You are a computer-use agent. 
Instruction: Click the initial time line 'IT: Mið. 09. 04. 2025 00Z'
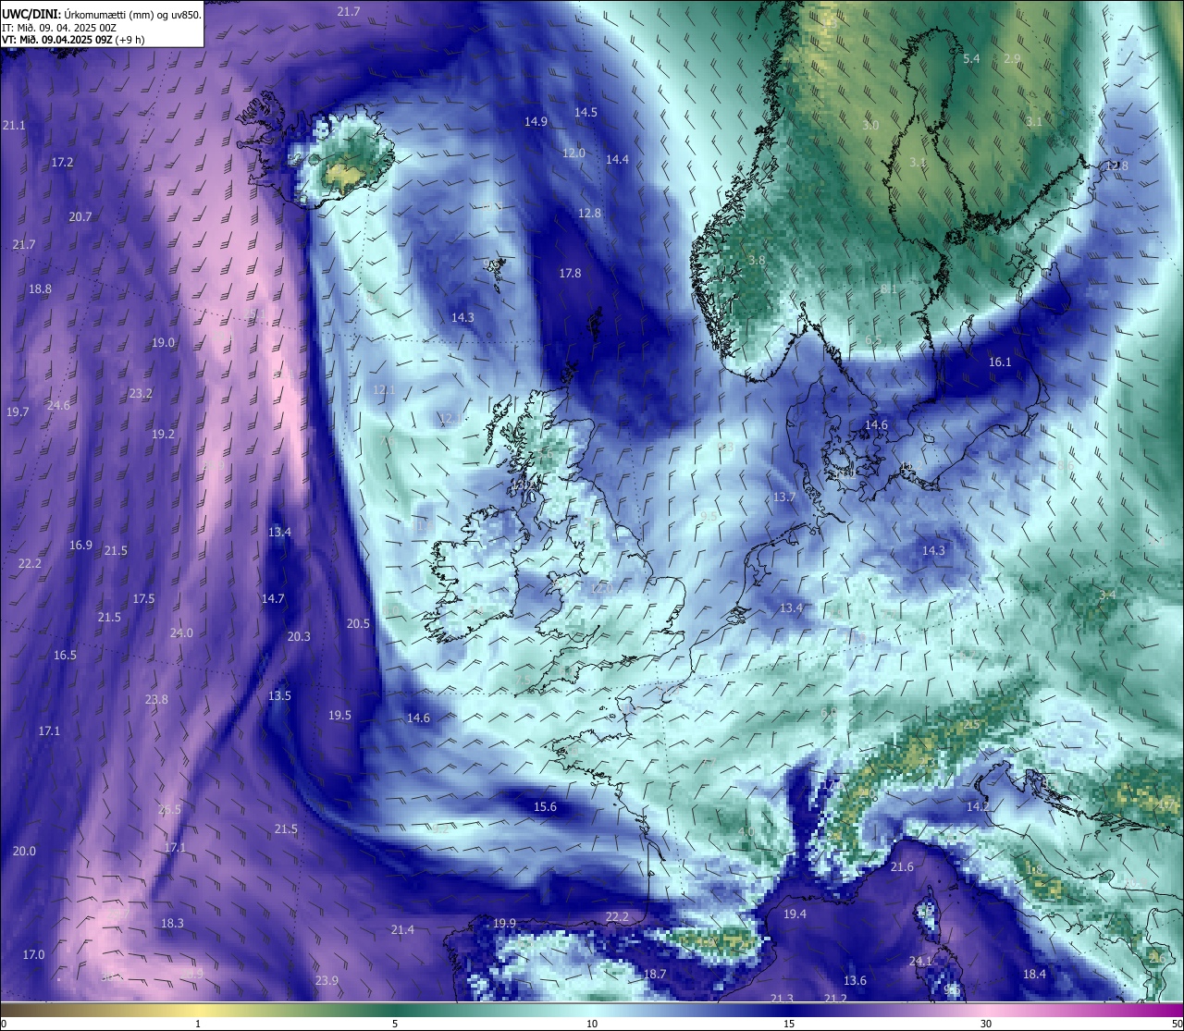[58, 28]
